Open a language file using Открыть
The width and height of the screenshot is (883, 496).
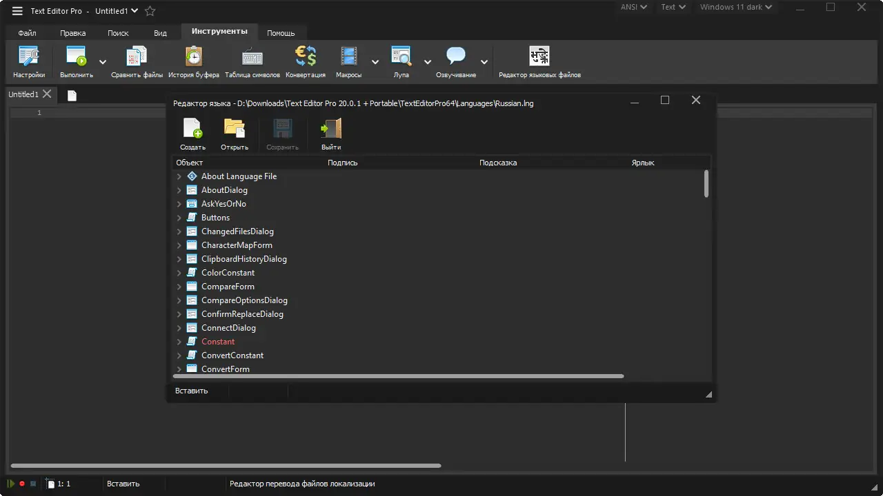click(x=235, y=133)
